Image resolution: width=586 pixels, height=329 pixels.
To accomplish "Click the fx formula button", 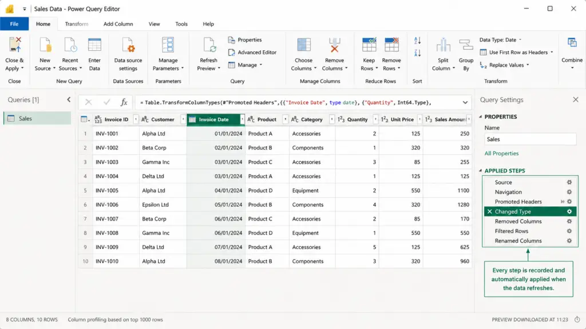I will click(124, 102).
